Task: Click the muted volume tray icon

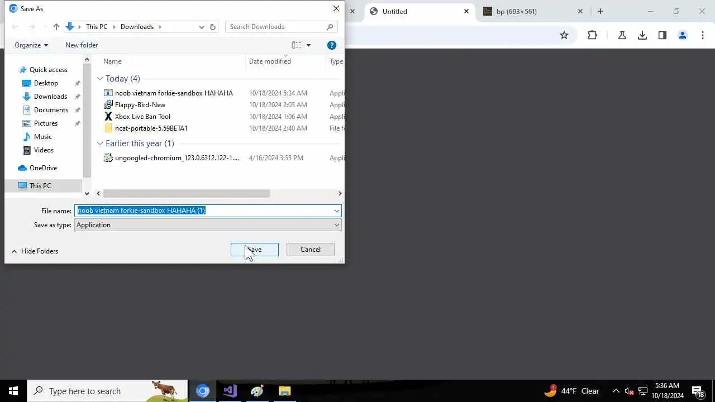Action: 629,391
